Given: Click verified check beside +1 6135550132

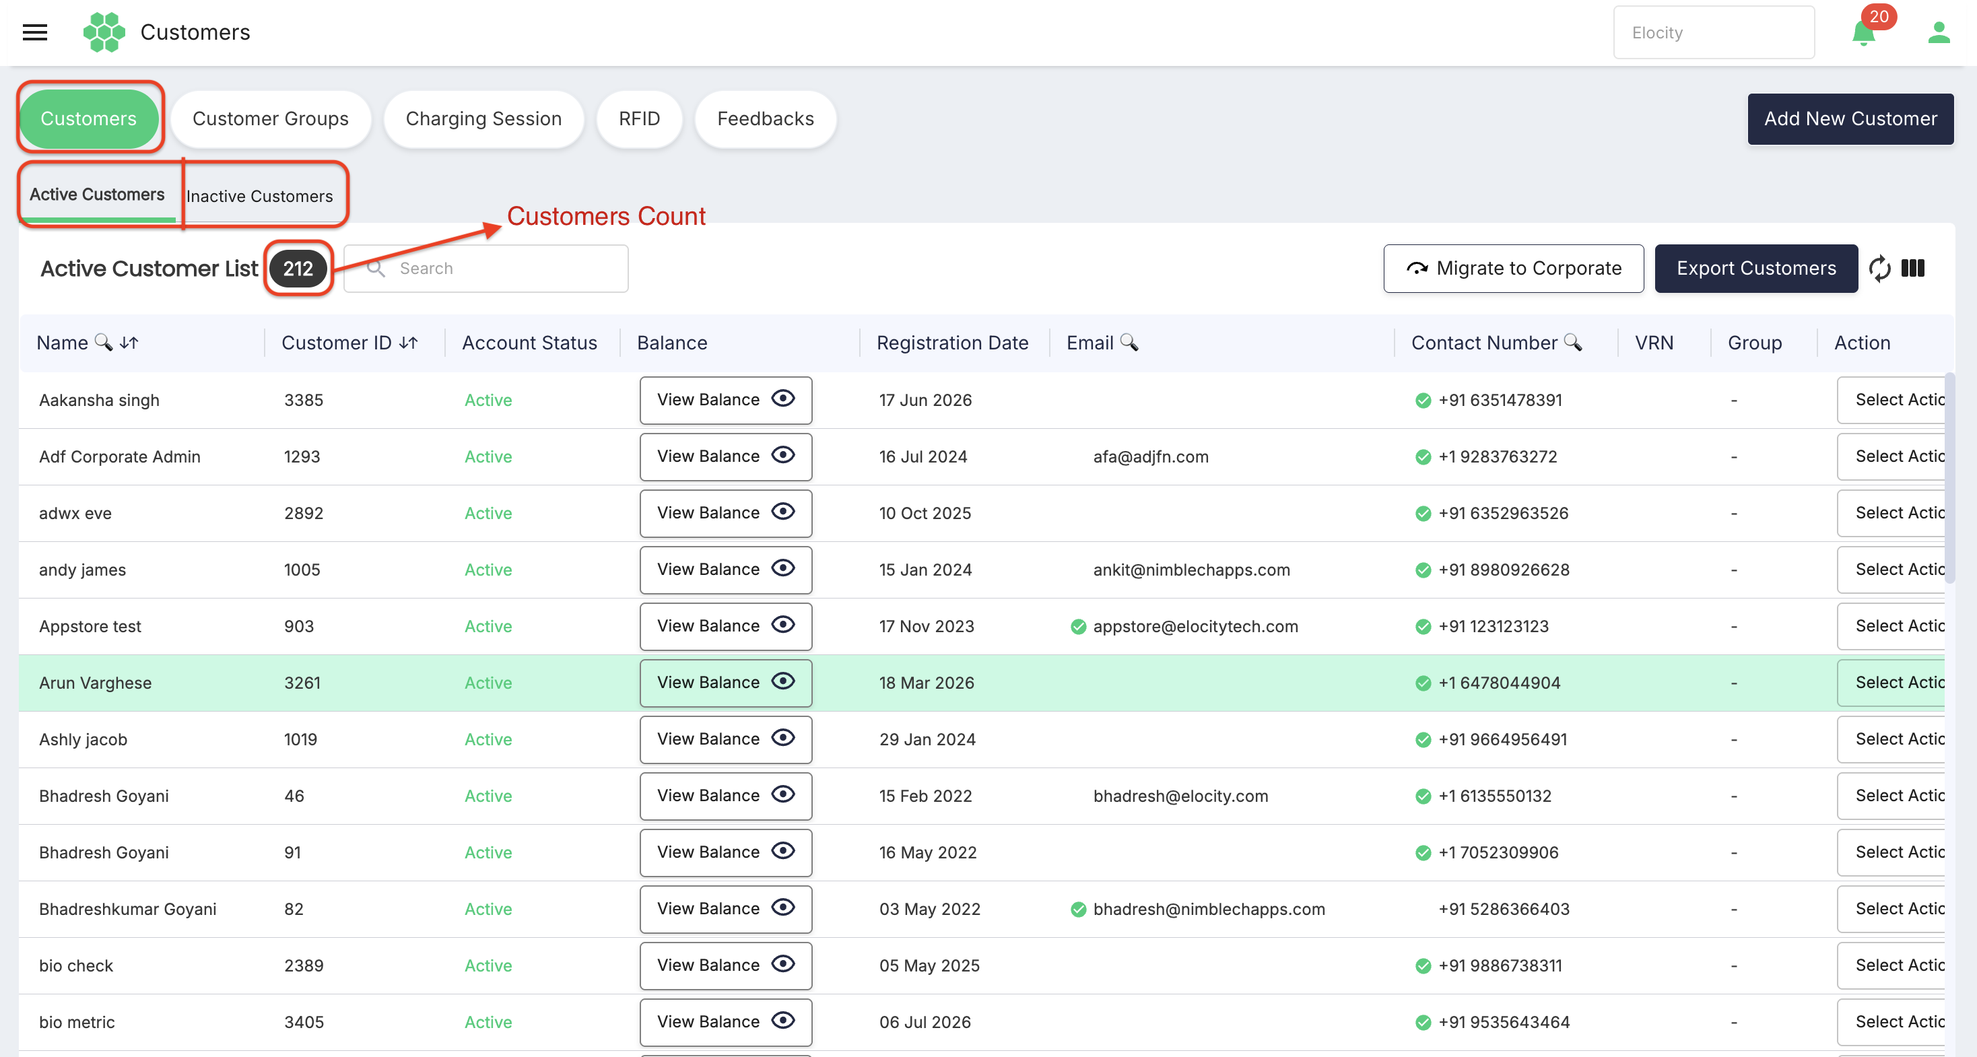Looking at the screenshot, I should pos(1423,796).
